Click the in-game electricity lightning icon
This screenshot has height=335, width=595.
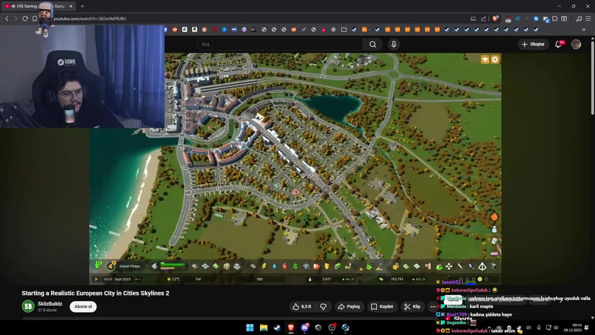click(x=264, y=266)
